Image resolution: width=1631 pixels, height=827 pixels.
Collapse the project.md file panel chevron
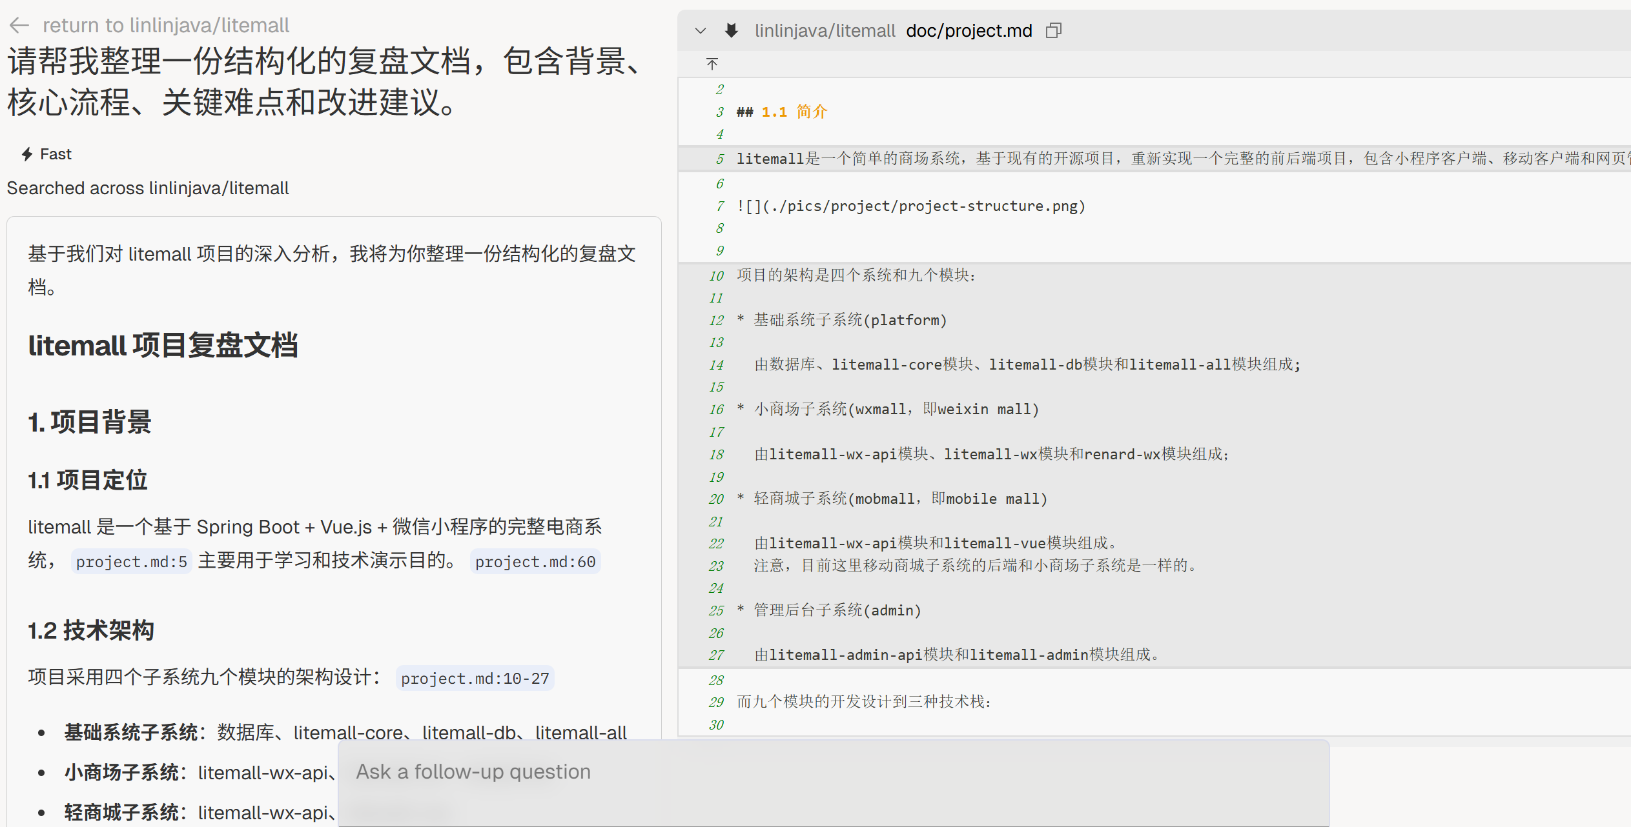pyautogui.click(x=701, y=30)
